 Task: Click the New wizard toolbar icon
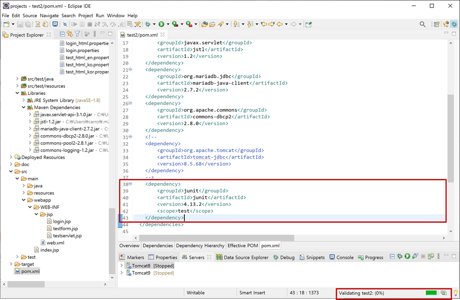[6, 24]
